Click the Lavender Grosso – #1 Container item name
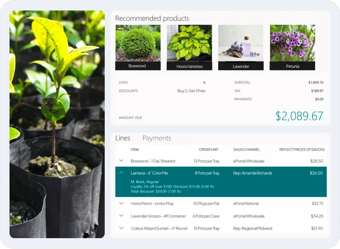Image resolution: width=340 pixels, height=249 pixels. [158, 216]
